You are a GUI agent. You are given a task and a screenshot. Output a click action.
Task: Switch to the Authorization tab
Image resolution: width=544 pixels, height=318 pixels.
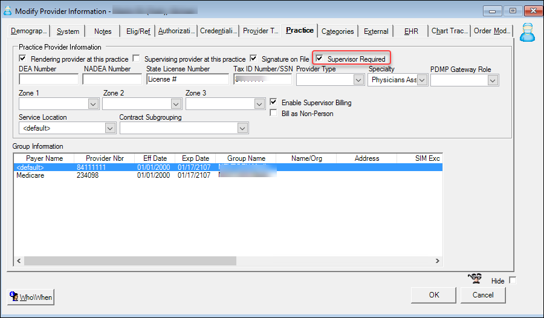[x=176, y=31]
